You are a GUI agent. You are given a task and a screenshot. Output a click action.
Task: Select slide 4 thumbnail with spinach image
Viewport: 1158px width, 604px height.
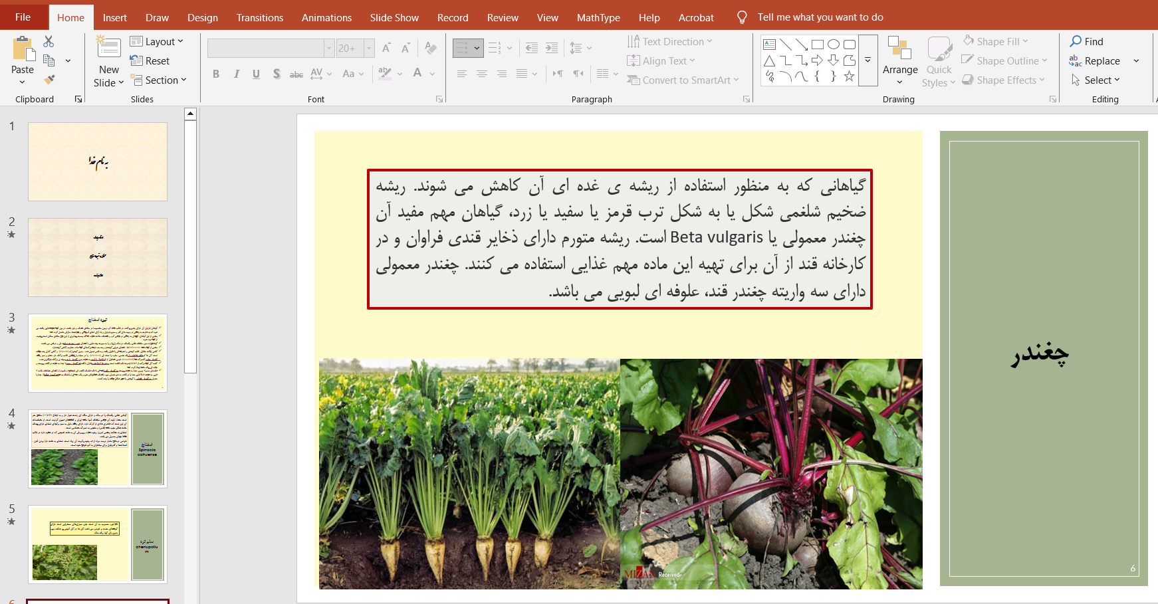point(97,449)
